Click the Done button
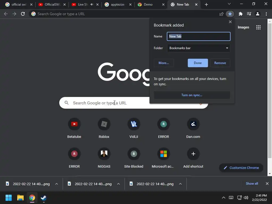The image size is (272, 204). click(198, 63)
